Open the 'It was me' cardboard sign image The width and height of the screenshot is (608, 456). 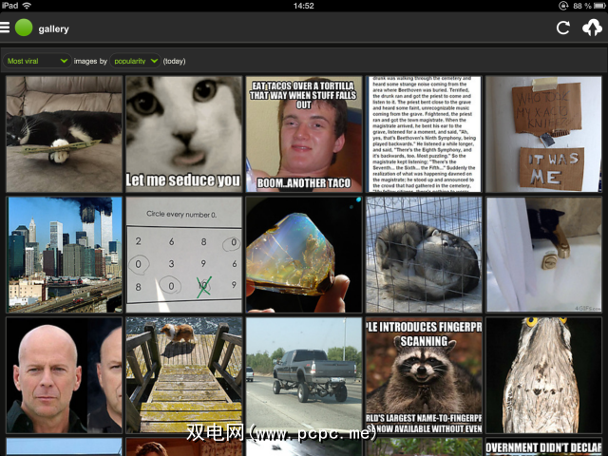point(543,134)
